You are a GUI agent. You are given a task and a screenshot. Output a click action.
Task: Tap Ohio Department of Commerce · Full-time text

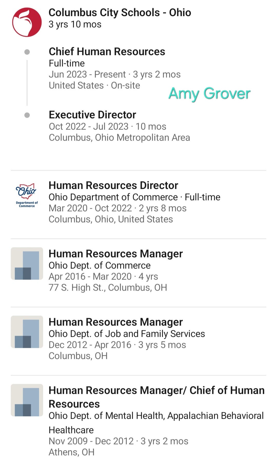tap(134, 197)
